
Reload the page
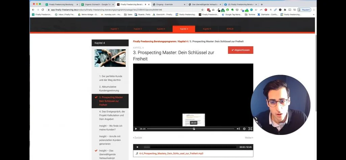[43, 10]
